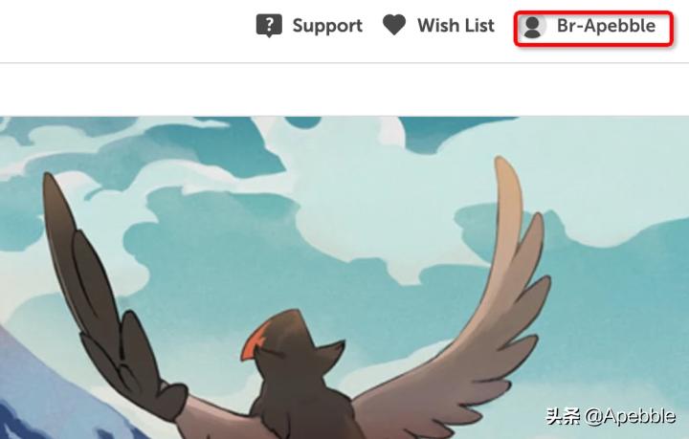This screenshot has height=439, width=689.
Task: Click the bird's brown back body
Action: pos(303,410)
